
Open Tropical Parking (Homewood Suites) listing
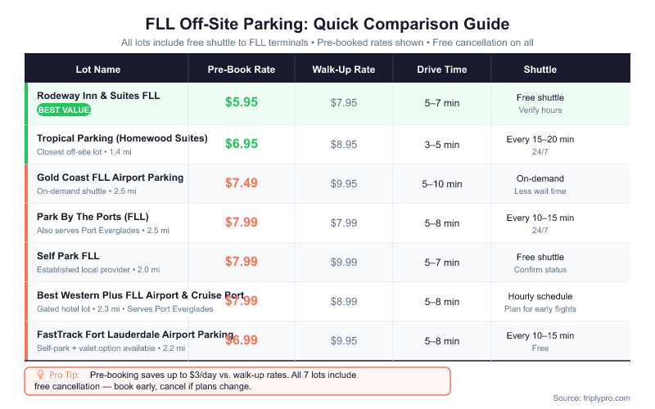pyautogui.click(x=122, y=138)
